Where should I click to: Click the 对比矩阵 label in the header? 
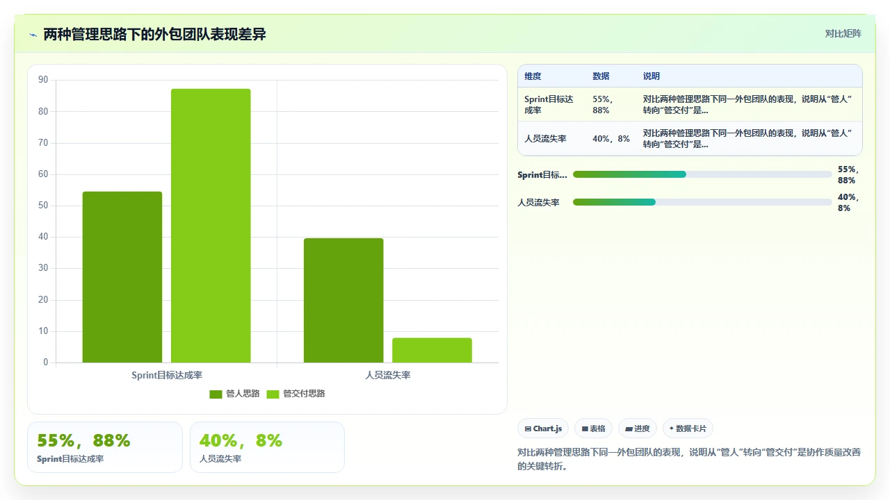click(843, 33)
